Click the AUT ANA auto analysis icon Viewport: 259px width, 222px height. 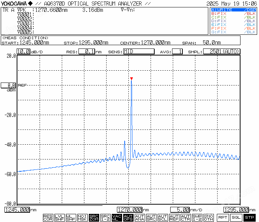[x=139, y=217]
